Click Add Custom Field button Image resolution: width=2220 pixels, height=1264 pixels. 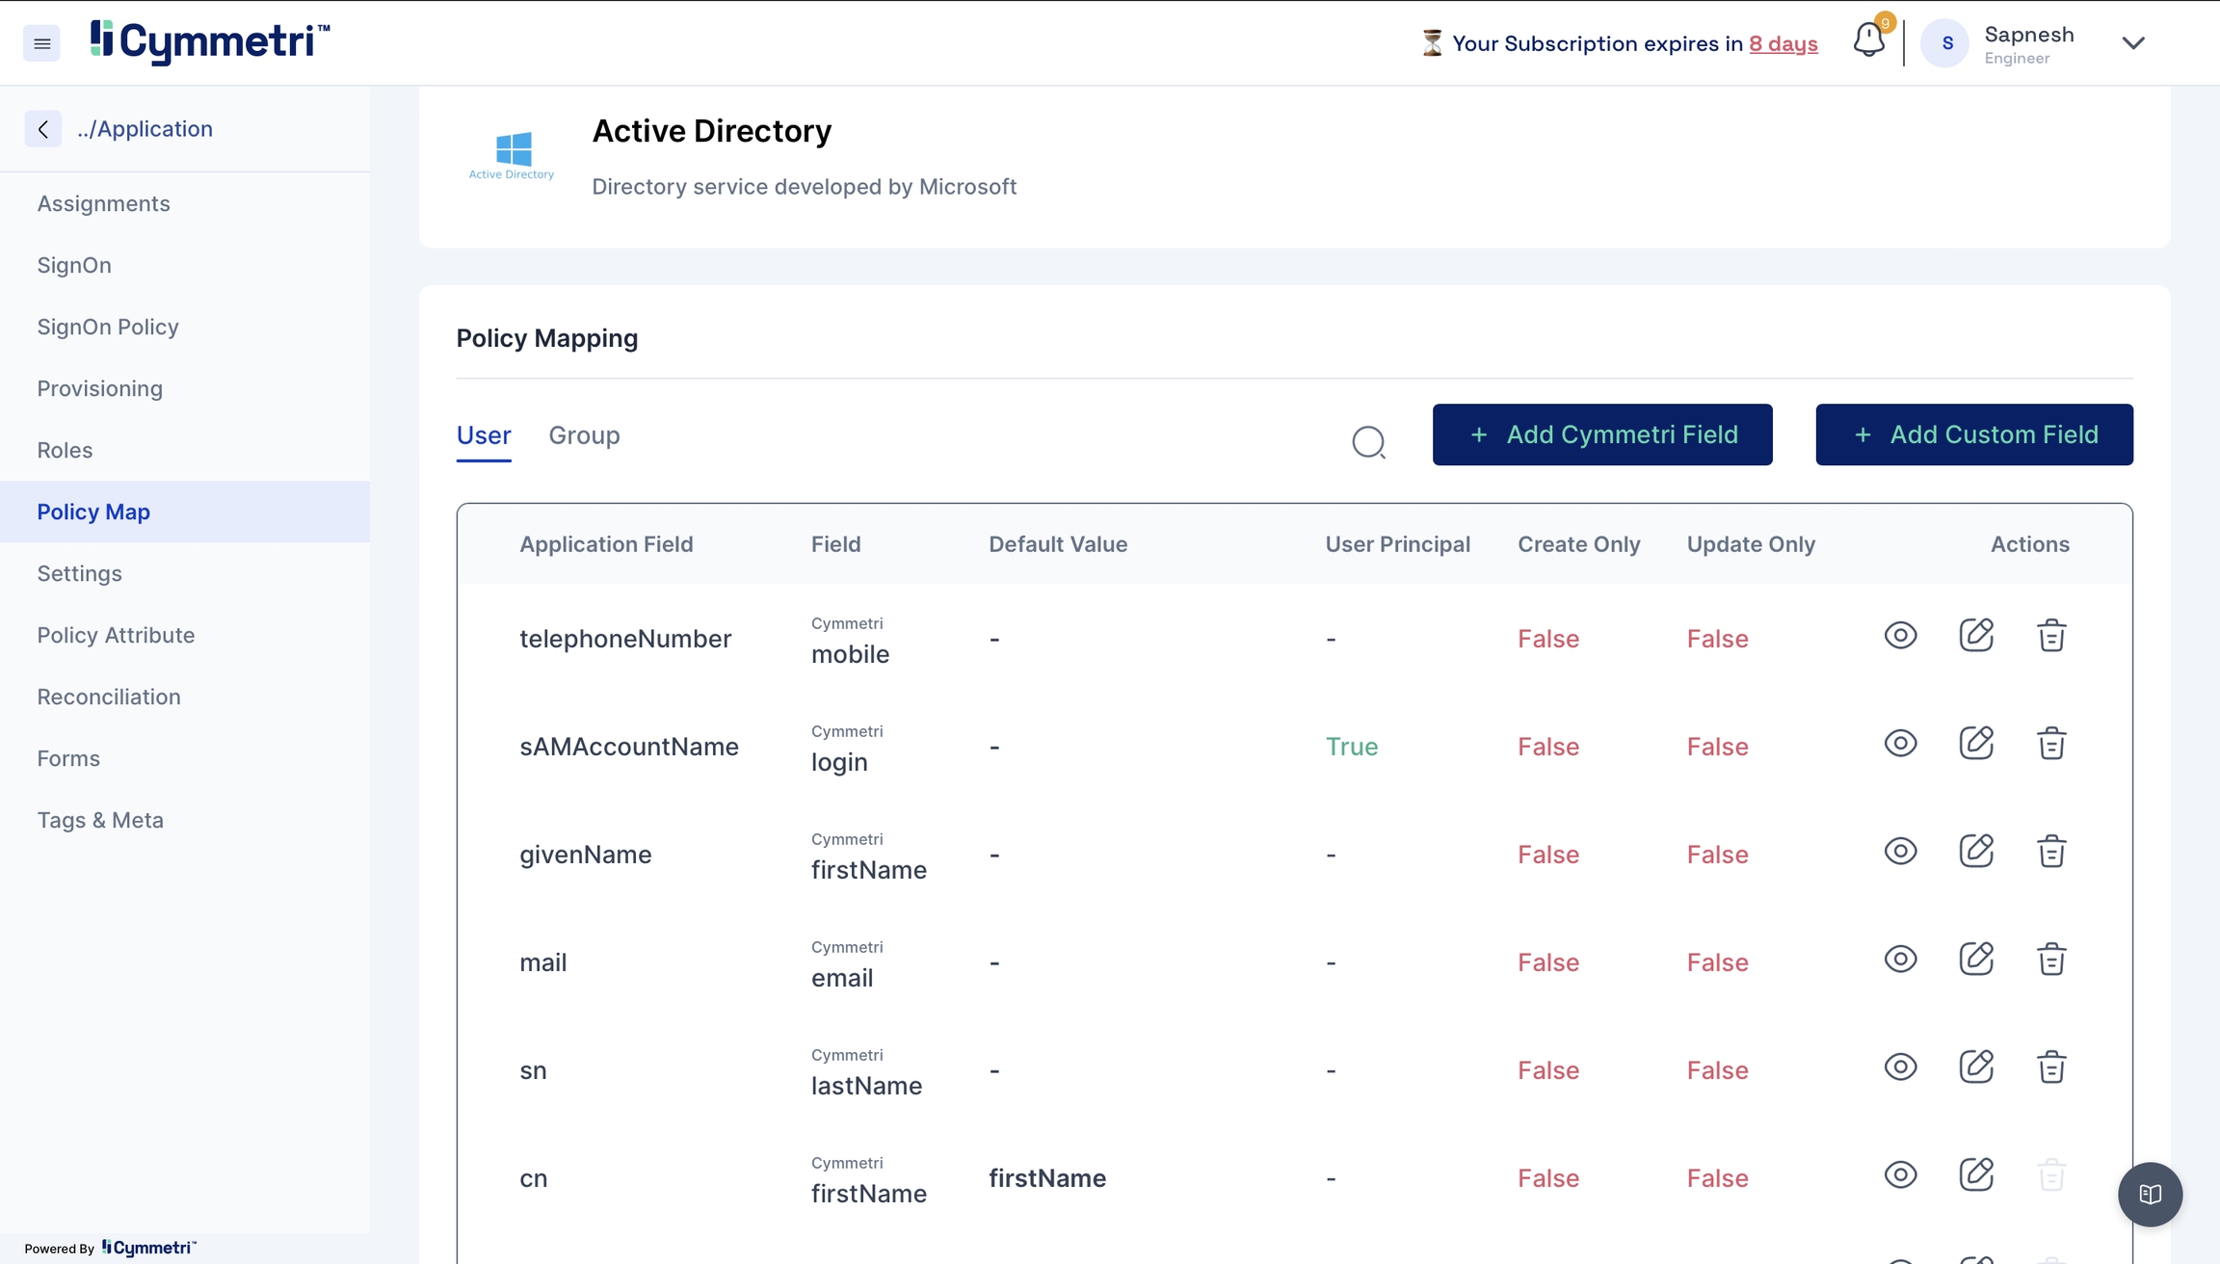coord(1974,434)
